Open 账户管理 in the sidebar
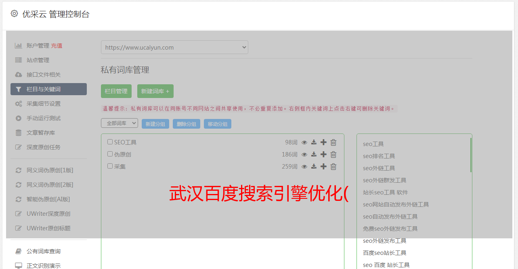The width and height of the screenshot is (518, 269). coord(38,46)
